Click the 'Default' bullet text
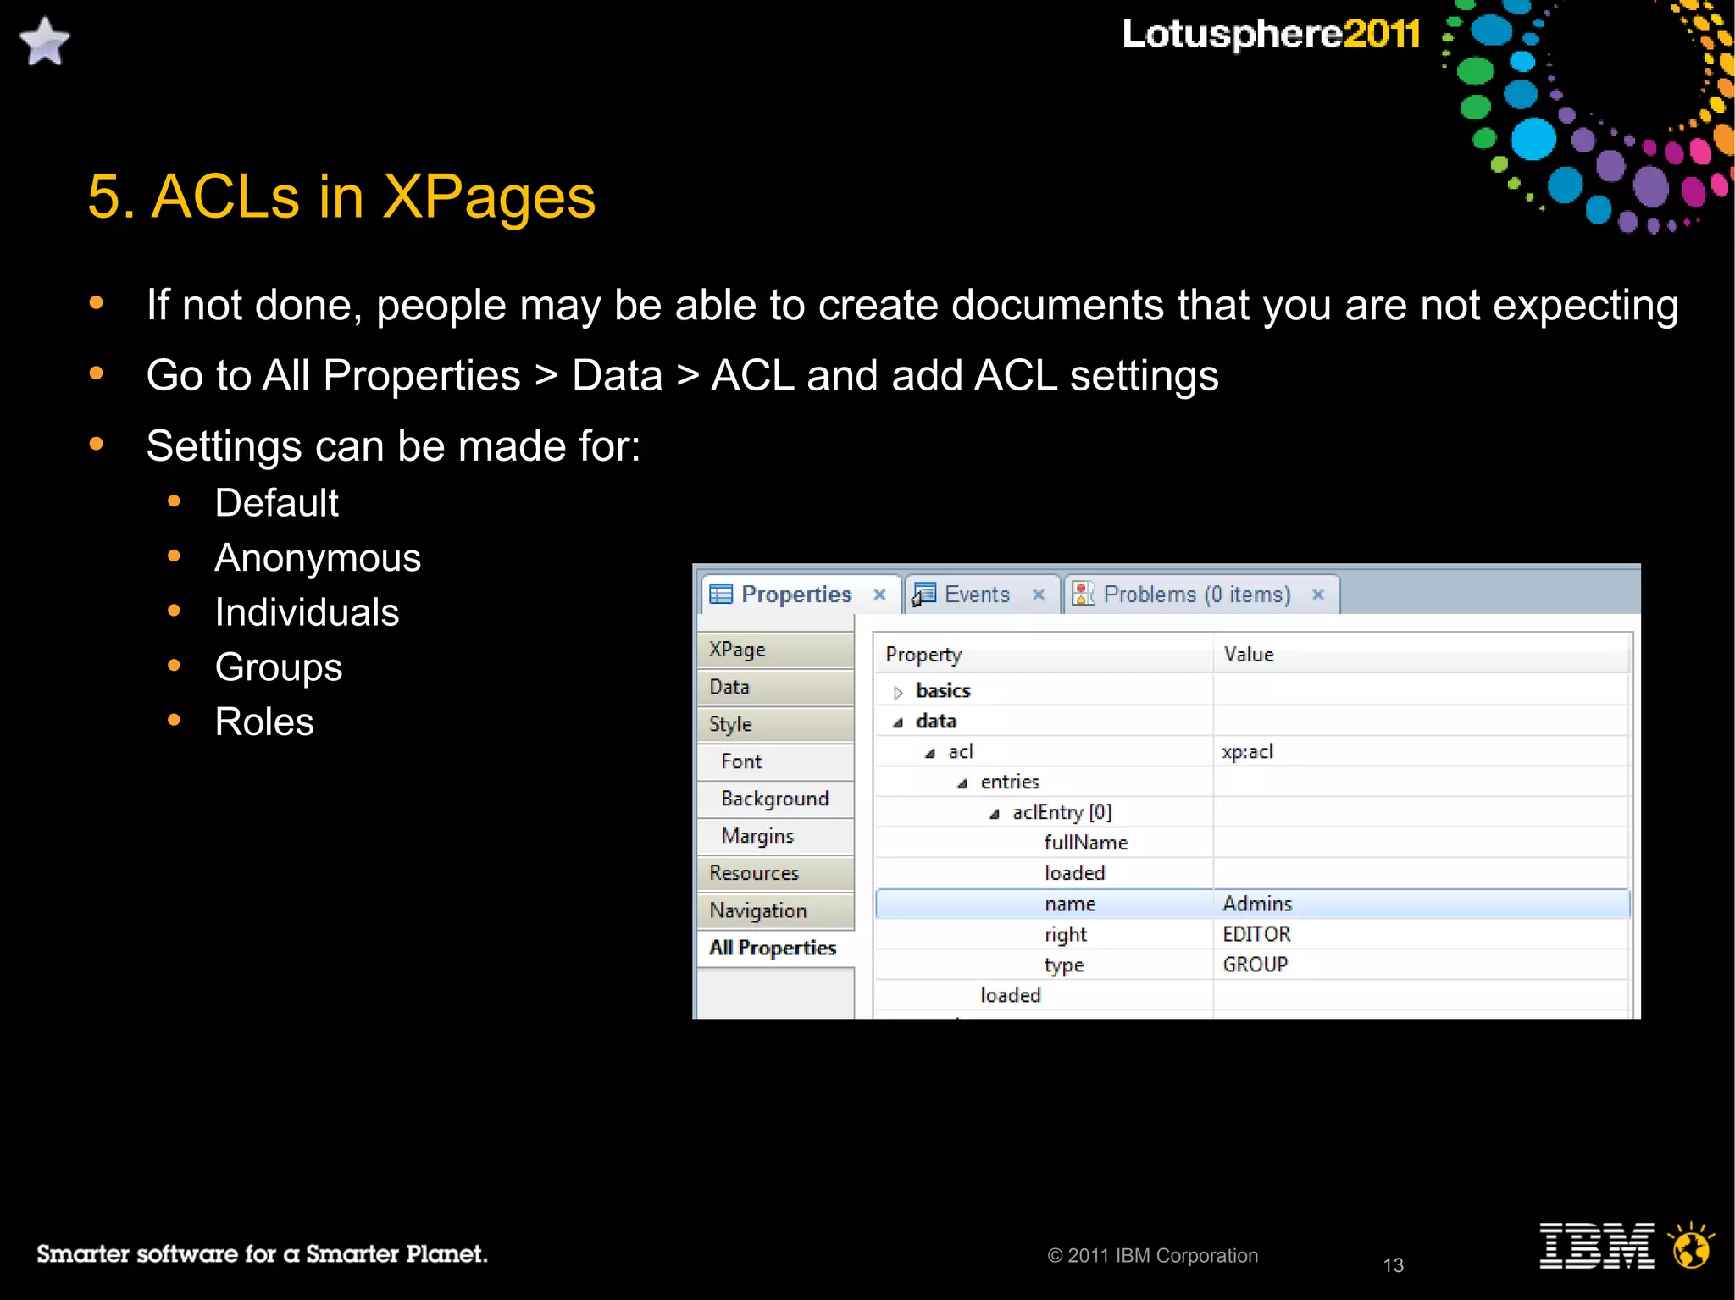Screen dimensions: 1735x1300 277,503
